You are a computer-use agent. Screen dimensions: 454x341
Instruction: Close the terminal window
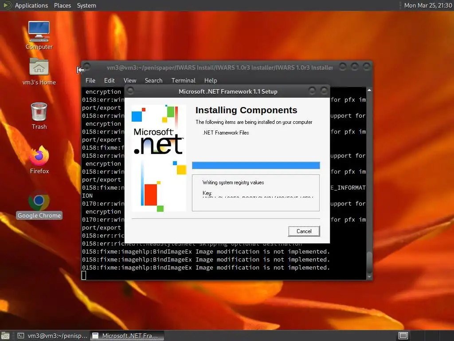coord(367,67)
